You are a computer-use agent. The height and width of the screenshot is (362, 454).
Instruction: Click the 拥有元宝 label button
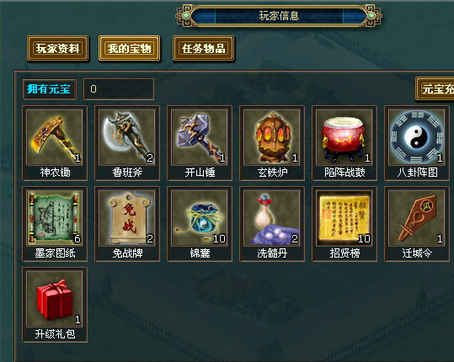(x=49, y=89)
